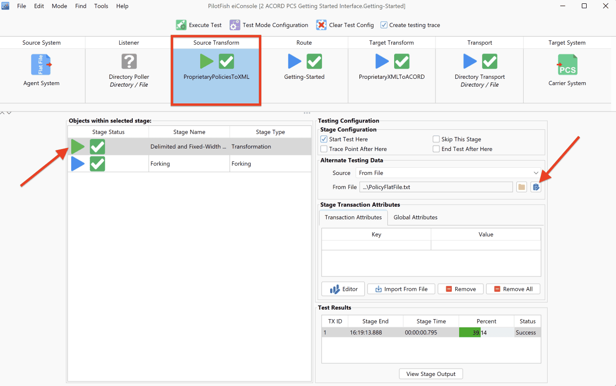Click the ProprietaryXMLToACORD stage label
Viewport: 616px width, 386px height.
[392, 76]
